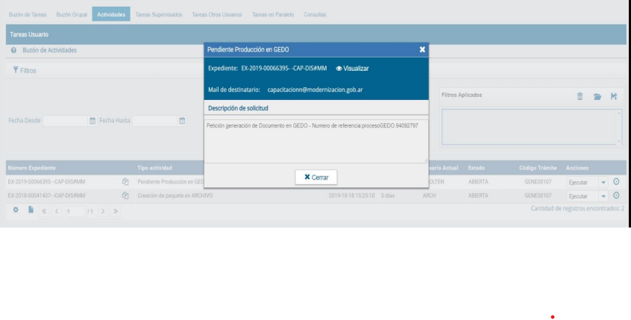Open the Fecha Desde calendar picker

[x=92, y=120]
